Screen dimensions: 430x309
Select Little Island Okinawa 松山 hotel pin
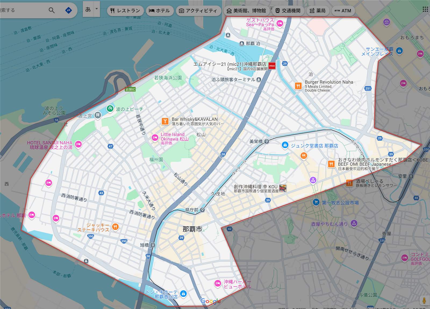point(155,138)
